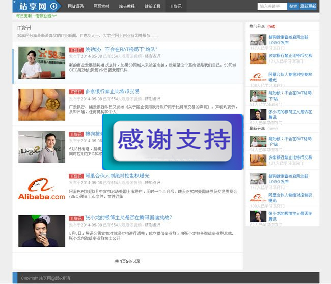This screenshot has height=284, width=331.
Task: Open 张小龙的极简主义 in 热门分享
Action: click(x=290, y=115)
